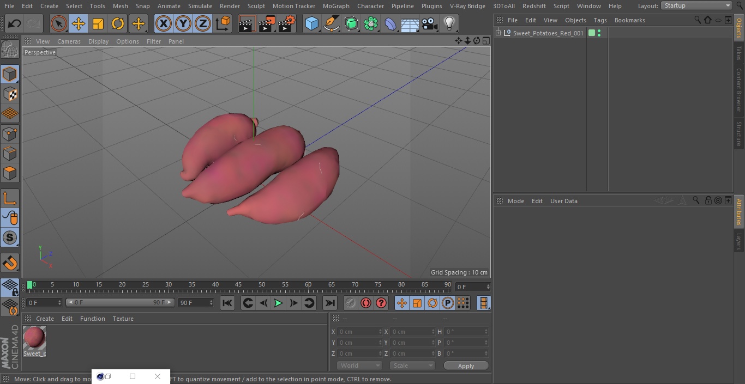Screen dimensions: 745x384
Task: Click frame 45 on timeline ruler
Action: pyautogui.click(x=238, y=284)
